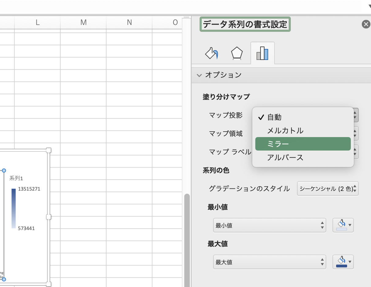Click the 最小値 paint bucket color icon
The height and width of the screenshot is (287, 371).
coord(340,225)
